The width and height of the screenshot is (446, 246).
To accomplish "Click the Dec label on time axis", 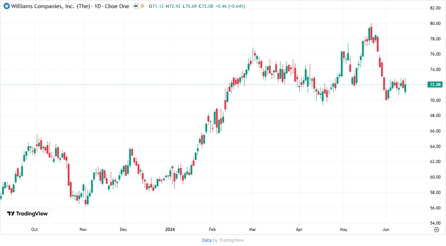I will pos(123,229).
